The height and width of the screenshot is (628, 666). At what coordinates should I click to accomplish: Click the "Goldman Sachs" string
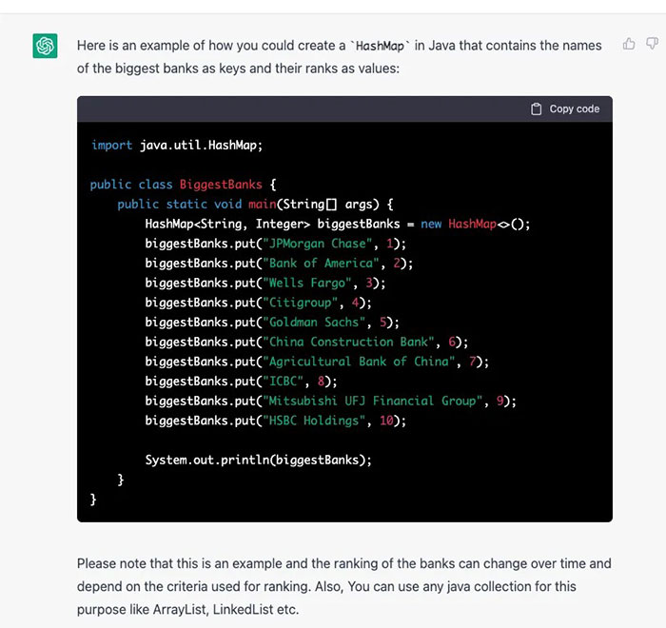(x=316, y=323)
